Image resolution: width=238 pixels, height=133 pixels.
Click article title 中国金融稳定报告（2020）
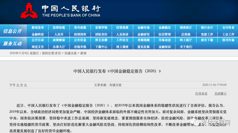pyautogui.click(x=117, y=71)
